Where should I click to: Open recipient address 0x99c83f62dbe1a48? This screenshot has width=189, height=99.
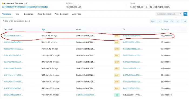pos(133,36)
